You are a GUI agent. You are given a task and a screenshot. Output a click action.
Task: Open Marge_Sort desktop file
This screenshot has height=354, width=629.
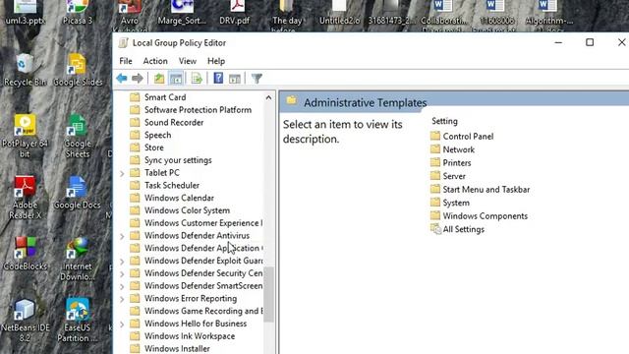pos(182,13)
